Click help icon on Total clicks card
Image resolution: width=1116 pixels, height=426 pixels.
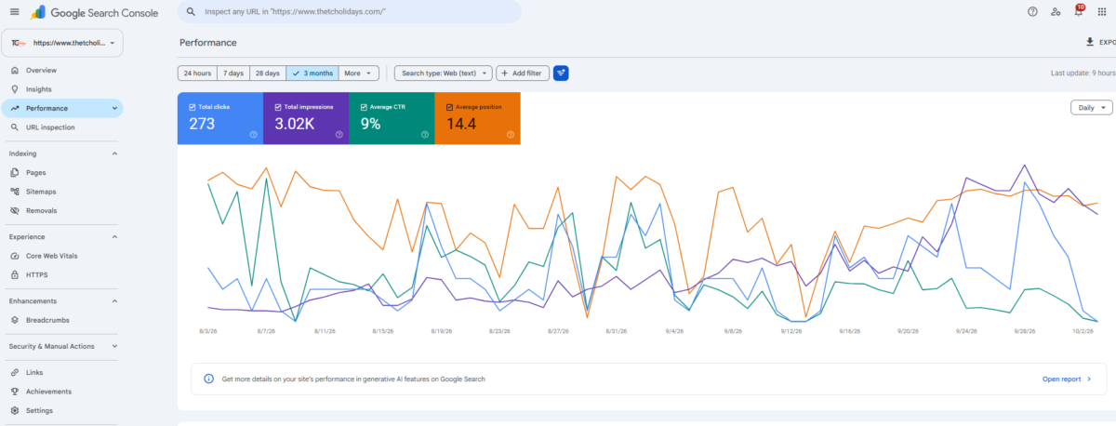[253, 135]
